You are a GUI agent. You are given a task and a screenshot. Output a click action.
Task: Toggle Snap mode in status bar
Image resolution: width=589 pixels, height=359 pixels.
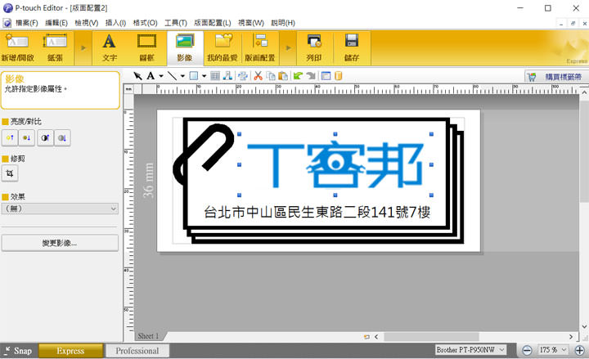pyautogui.click(x=17, y=351)
